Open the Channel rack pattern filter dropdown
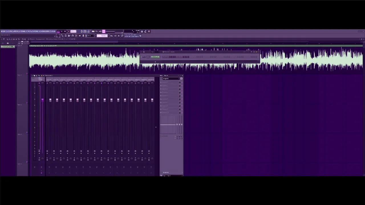The height and width of the screenshot is (205, 365). click(x=155, y=52)
